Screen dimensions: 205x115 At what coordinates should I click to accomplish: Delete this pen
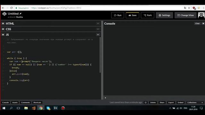pos(153,103)
